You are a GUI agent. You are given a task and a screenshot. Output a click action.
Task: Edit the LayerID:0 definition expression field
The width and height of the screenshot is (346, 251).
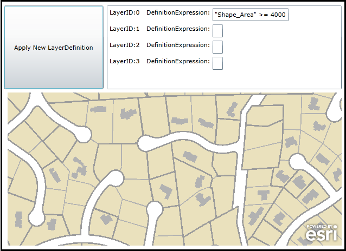(x=251, y=15)
